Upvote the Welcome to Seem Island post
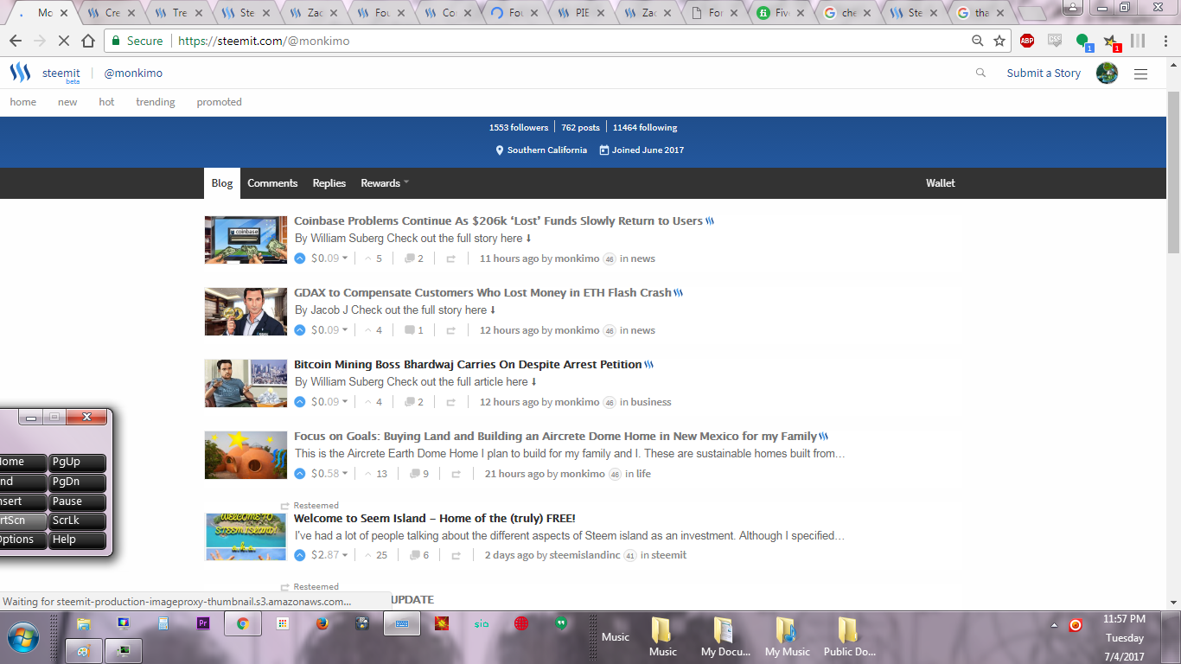The width and height of the screenshot is (1181, 664). click(x=300, y=555)
